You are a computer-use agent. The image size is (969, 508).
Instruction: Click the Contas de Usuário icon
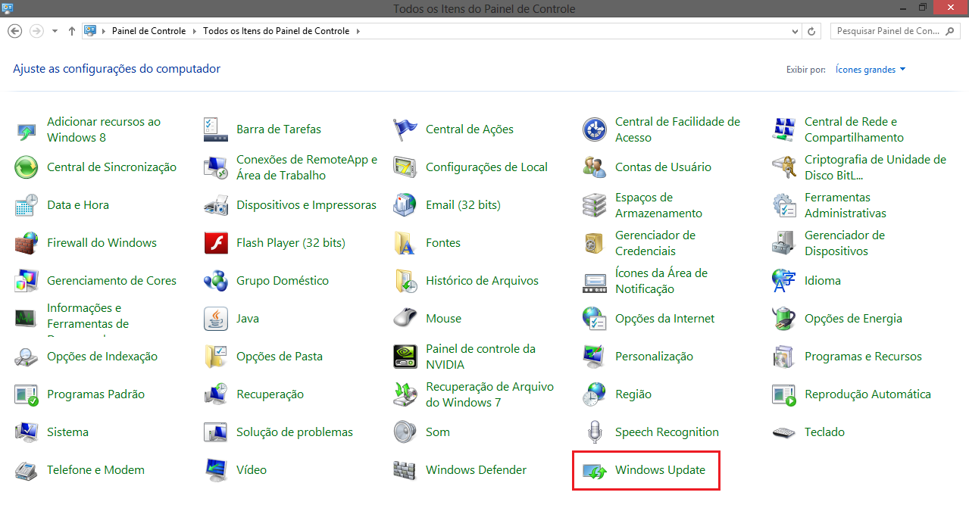pos(595,167)
